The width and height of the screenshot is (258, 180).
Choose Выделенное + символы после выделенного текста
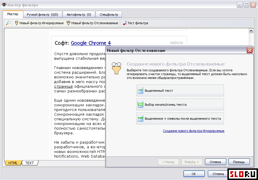(x=180, y=119)
